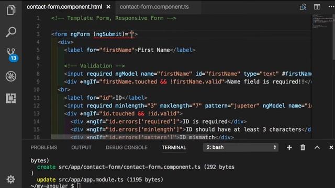The width and height of the screenshot is (335, 188).
Task: Click the ID label on line 11
Action: tap(118, 98)
